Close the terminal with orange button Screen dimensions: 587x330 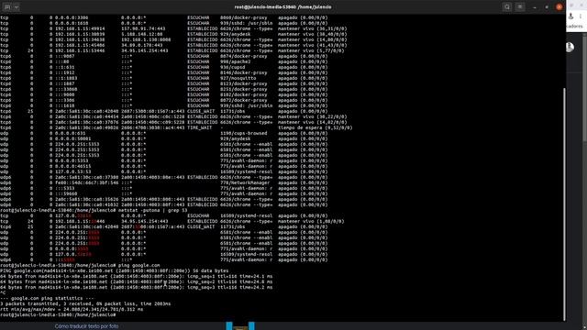click(559, 6)
